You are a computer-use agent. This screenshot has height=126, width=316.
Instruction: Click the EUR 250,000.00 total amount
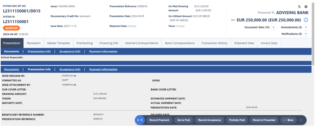coord(269,20)
